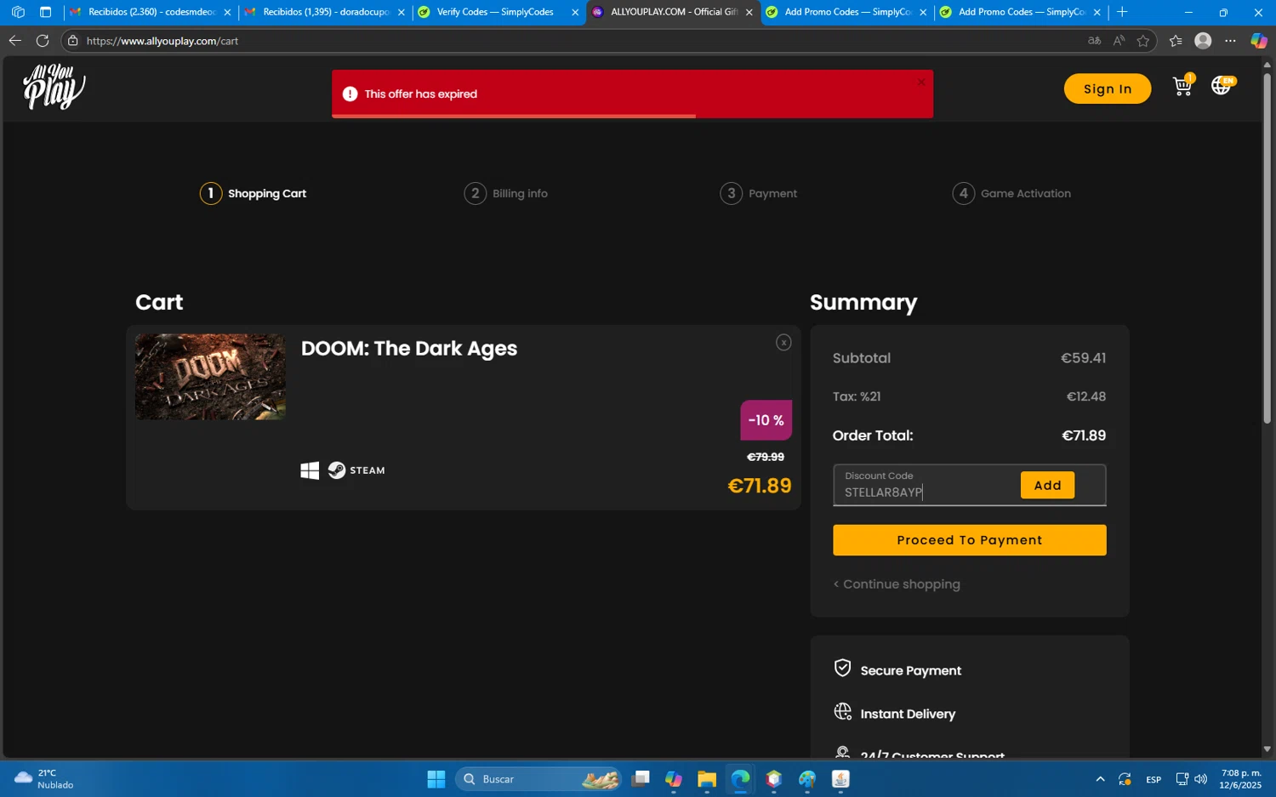The image size is (1276, 797).
Task: Click the All You Play logo
Action: click(x=54, y=87)
